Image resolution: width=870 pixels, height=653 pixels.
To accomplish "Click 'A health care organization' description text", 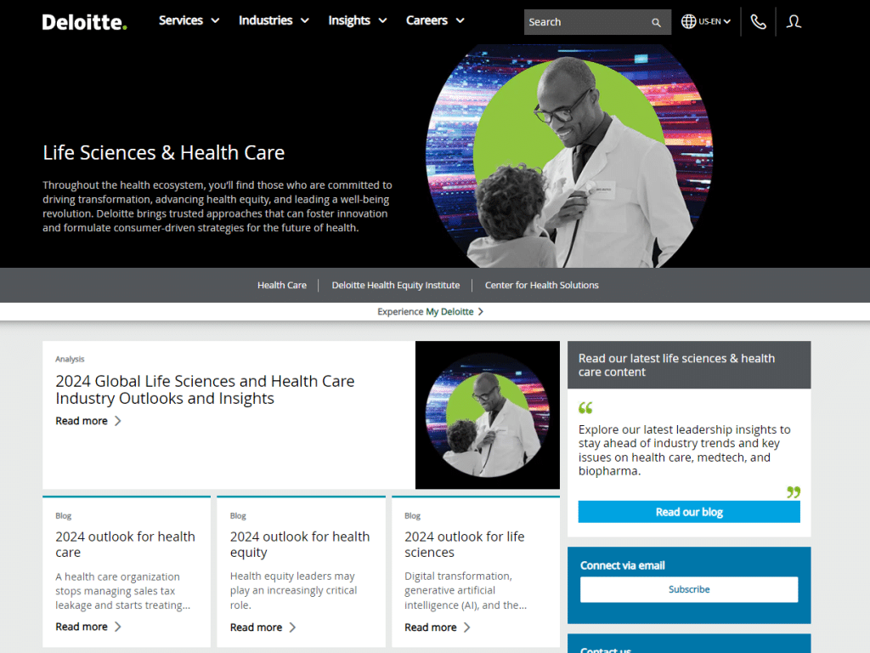I will pos(122,591).
